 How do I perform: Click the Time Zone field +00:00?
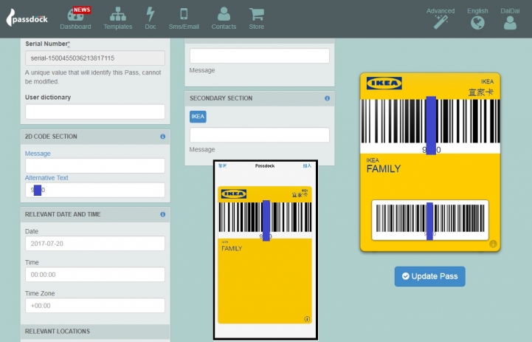(95, 306)
